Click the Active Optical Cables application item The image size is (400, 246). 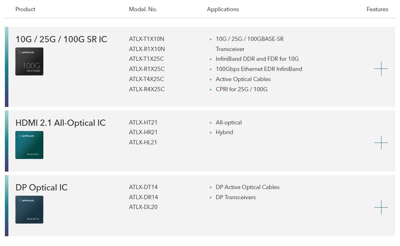(x=243, y=79)
